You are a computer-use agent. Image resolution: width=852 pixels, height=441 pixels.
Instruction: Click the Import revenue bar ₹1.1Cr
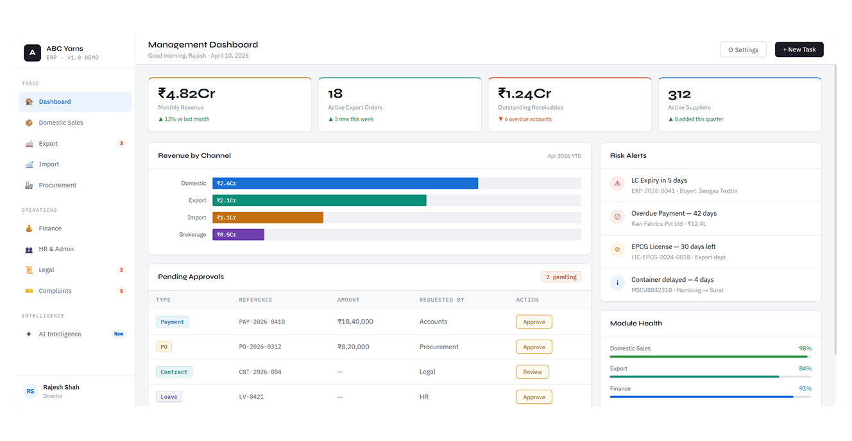268,218
